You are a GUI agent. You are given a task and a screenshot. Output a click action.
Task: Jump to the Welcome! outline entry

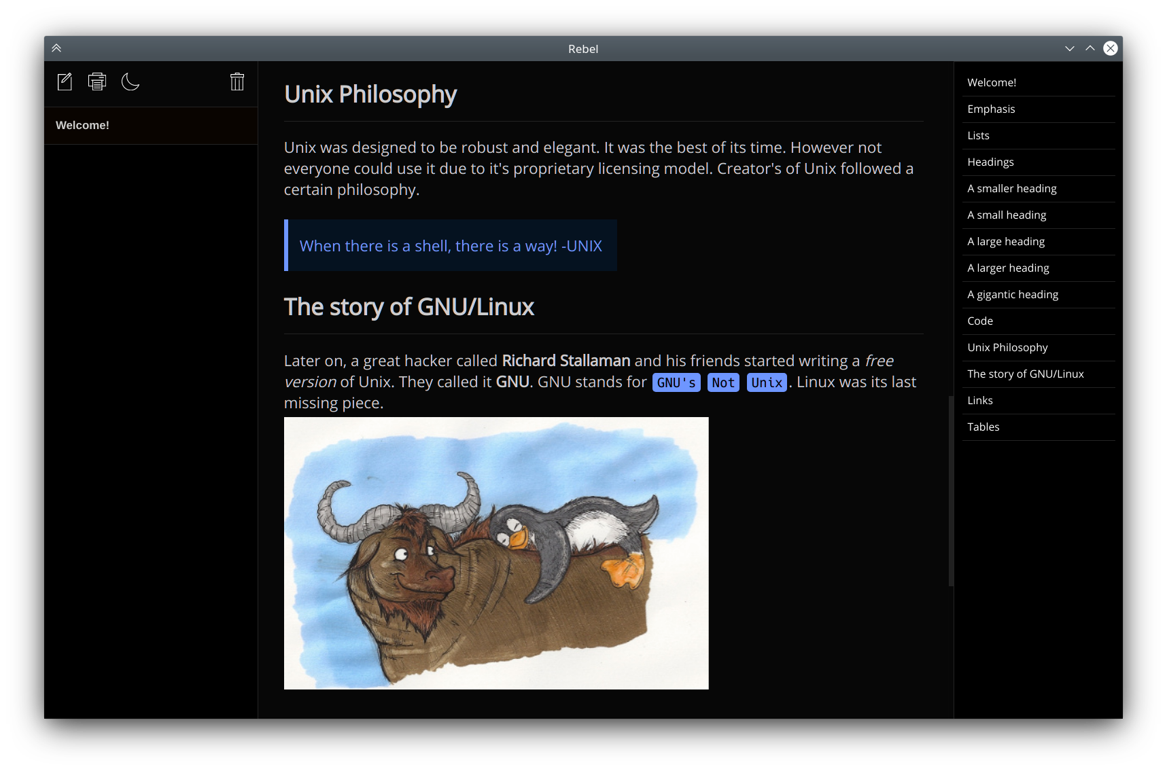(x=1039, y=83)
